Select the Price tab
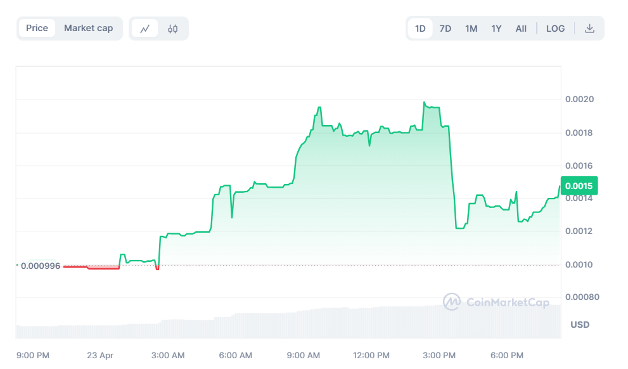The width and height of the screenshot is (628, 369). coord(37,28)
